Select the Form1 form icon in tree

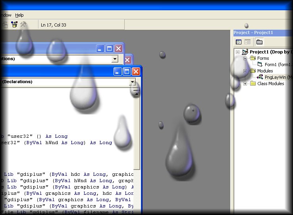click(x=260, y=65)
